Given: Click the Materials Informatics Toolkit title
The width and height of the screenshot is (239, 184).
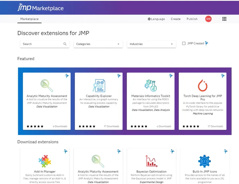Looking at the screenshot, I should click(151, 96).
